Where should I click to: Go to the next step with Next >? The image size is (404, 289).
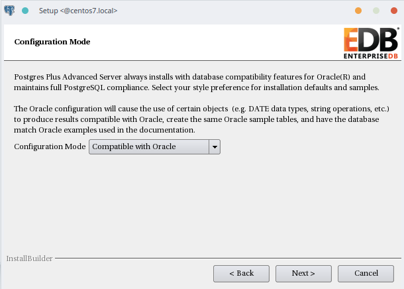point(303,274)
